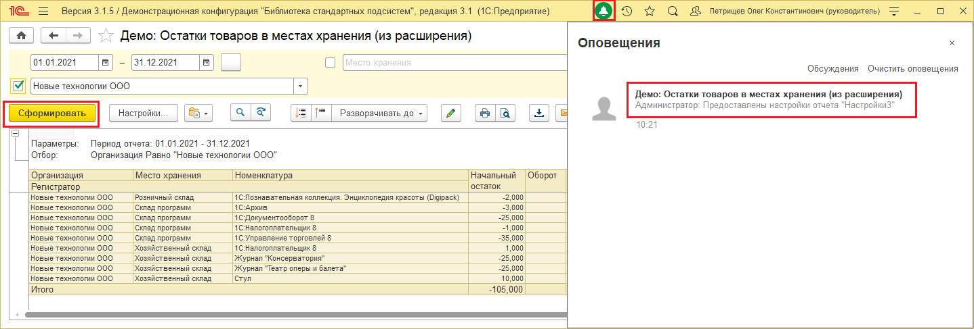Click the -105,000 total value
The image size is (974, 329).
[505, 289]
